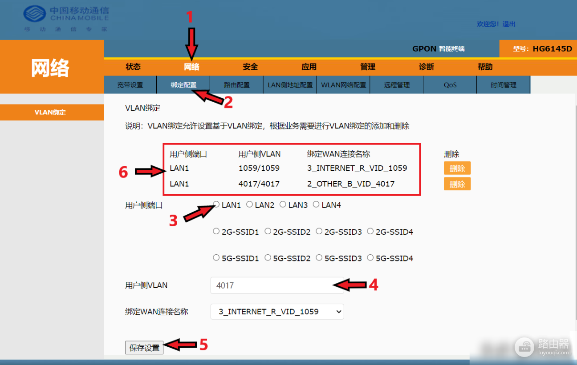Click the China Mobile logo
577x365 pixels.
[66, 19]
